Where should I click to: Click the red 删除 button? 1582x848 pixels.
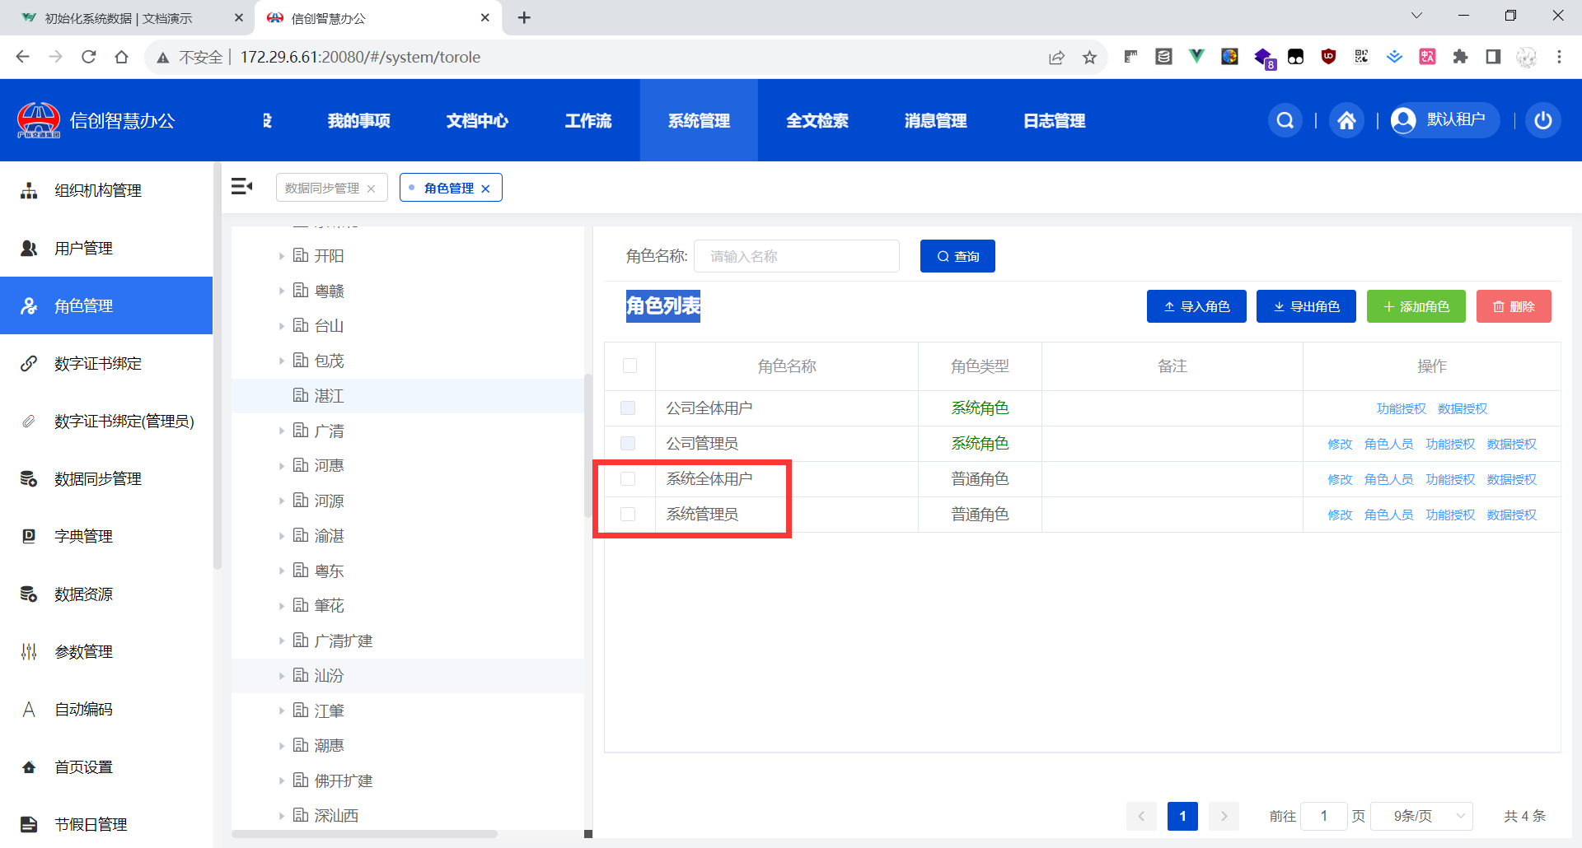(1514, 306)
